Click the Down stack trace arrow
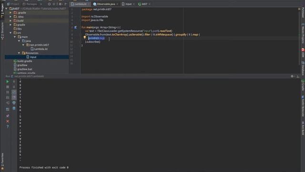This screenshot has width=305, height=172. [14, 87]
